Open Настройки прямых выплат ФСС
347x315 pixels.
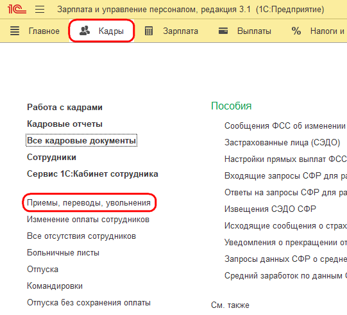(x=285, y=159)
